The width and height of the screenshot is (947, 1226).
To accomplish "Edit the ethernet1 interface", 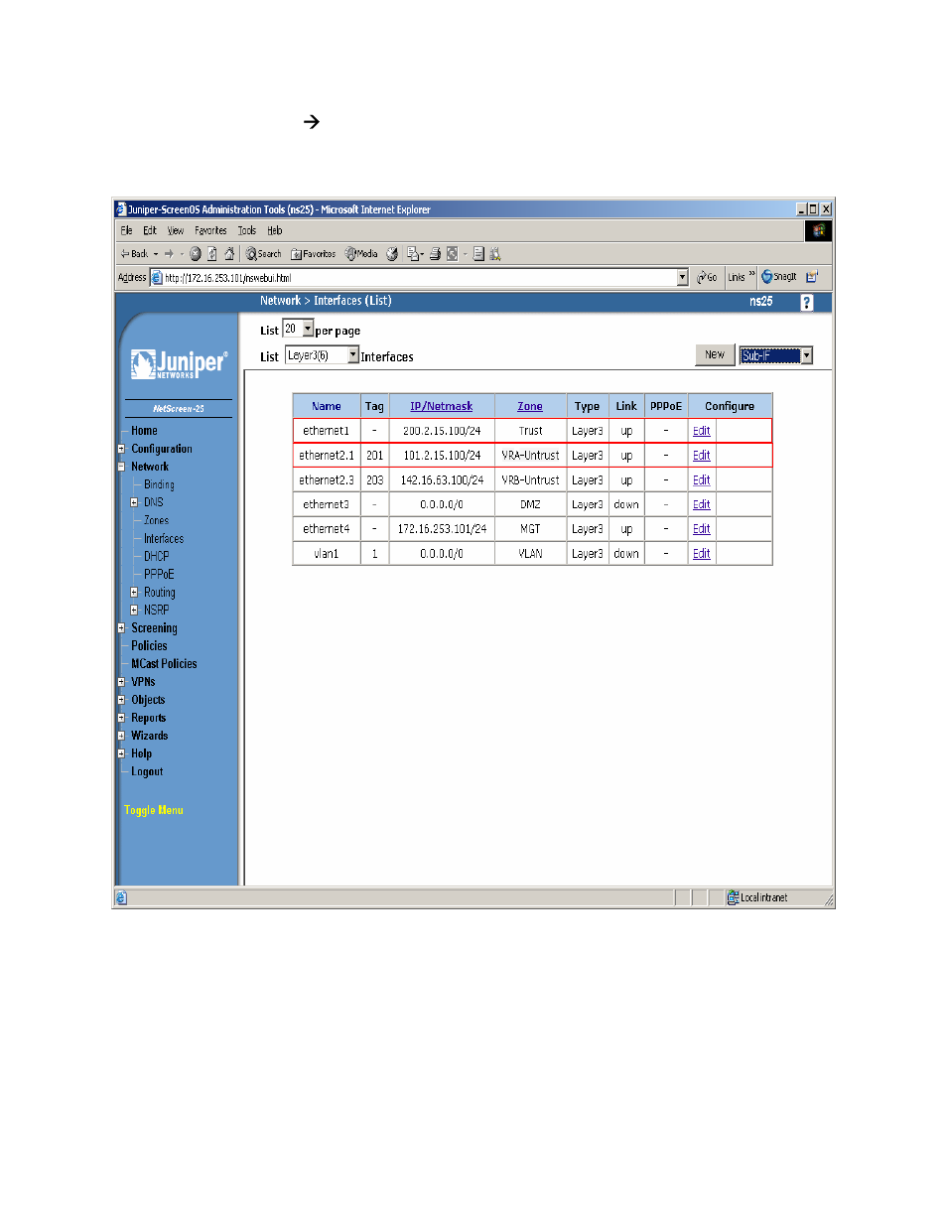I will click(x=702, y=431).
